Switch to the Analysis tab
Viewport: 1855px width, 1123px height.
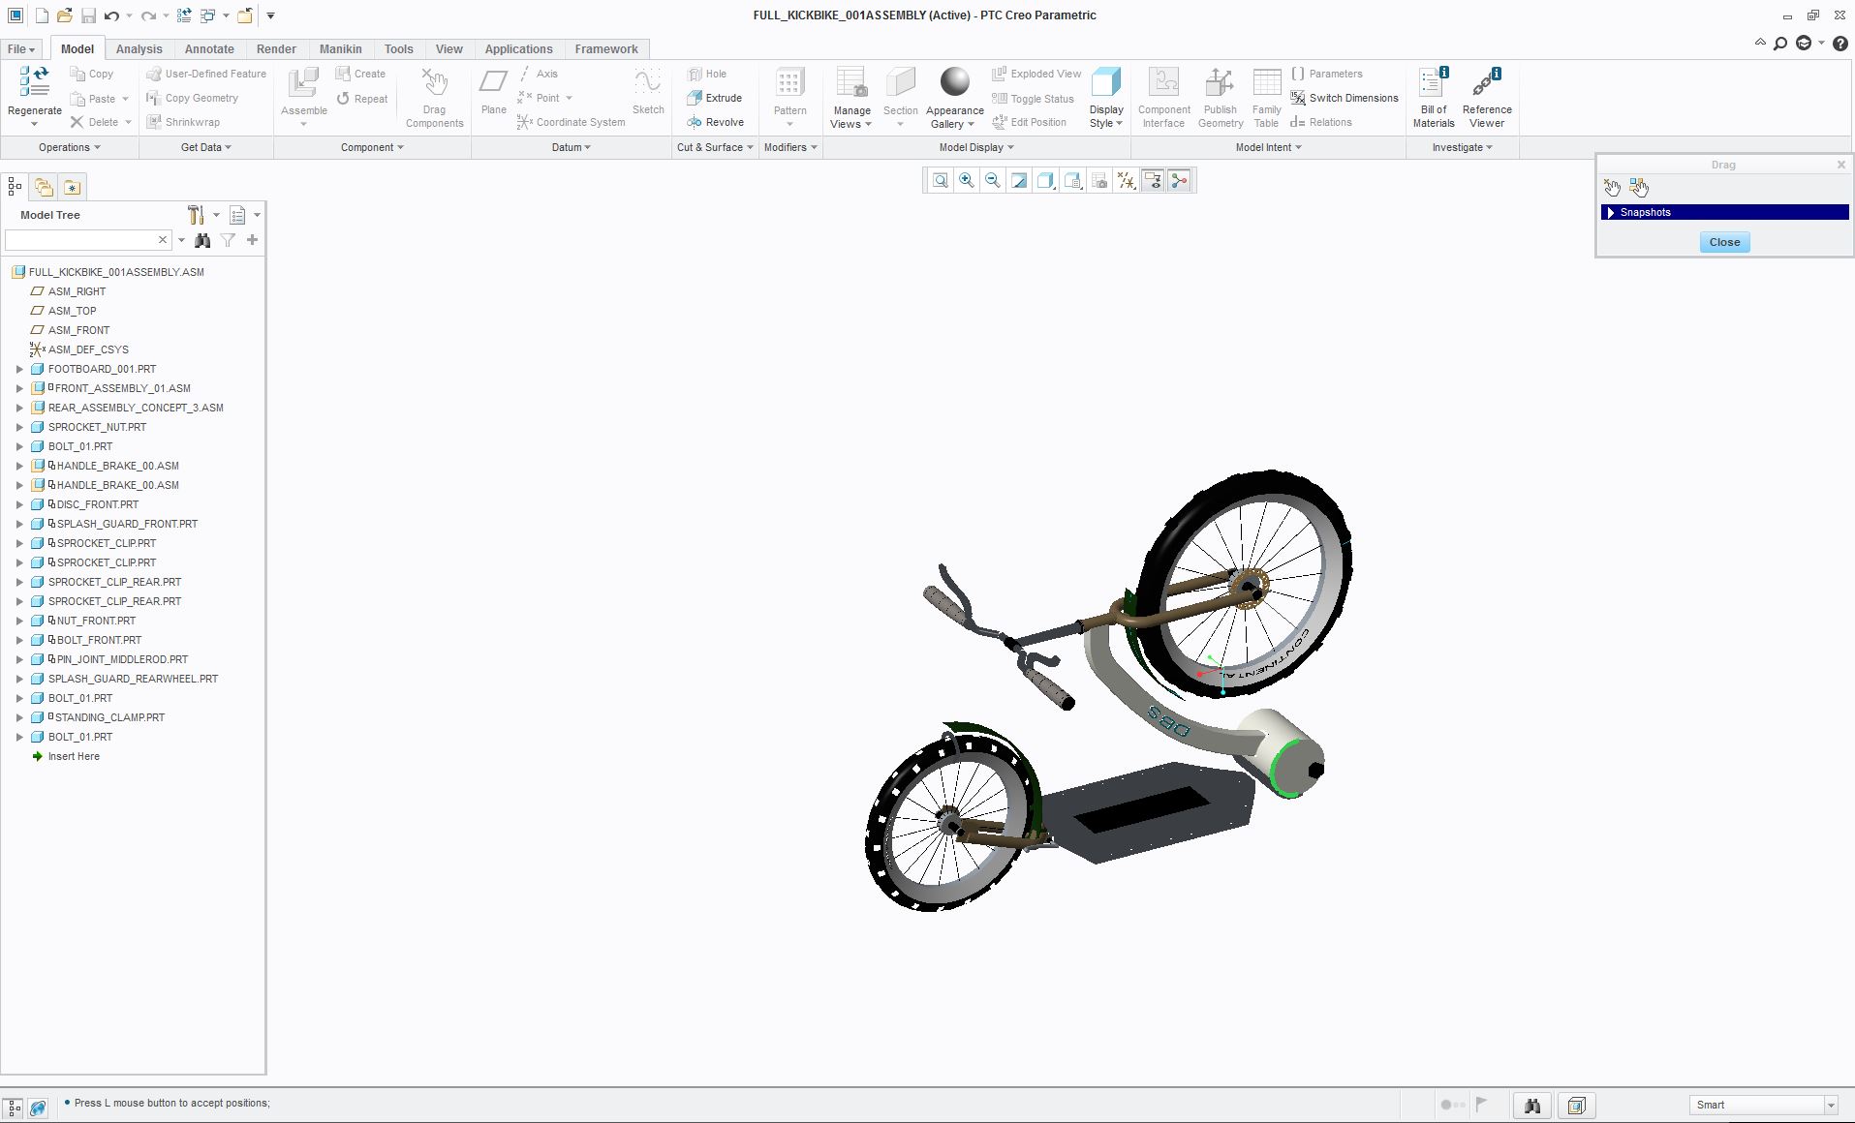point(139,48)
